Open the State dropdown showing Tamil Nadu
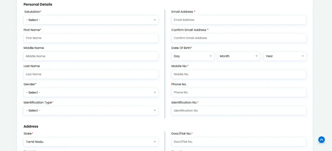Viewport: 332px width, 151px height. tap(91, 142)
